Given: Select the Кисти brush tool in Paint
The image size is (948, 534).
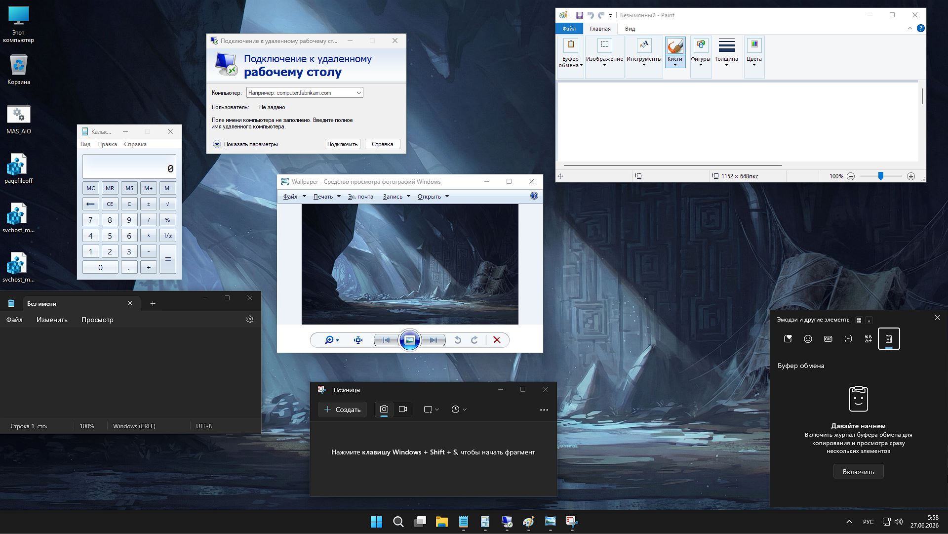Looking at the screenshot, I should (x=675, y=52).
